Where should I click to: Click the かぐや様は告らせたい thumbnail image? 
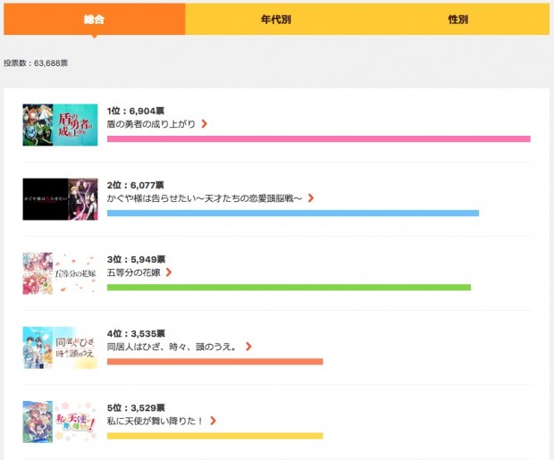coord(48,199)
